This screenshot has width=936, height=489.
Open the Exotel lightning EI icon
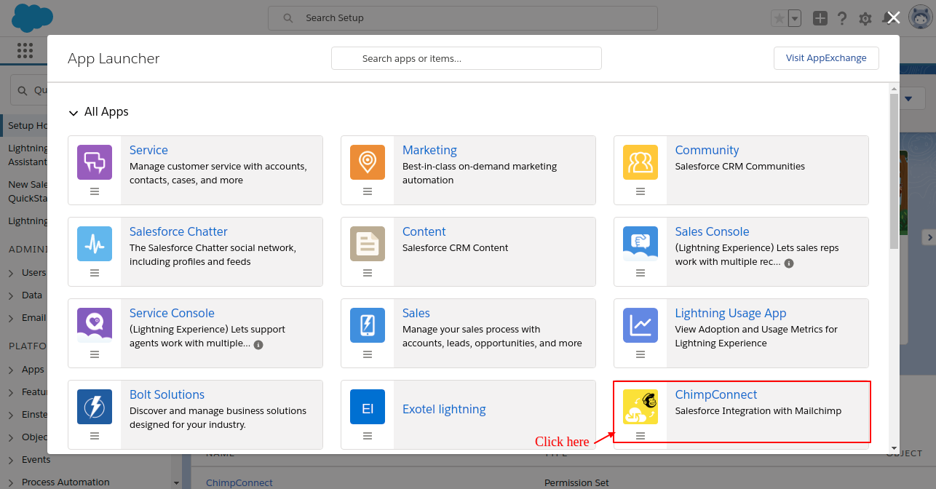coord(368,407)
